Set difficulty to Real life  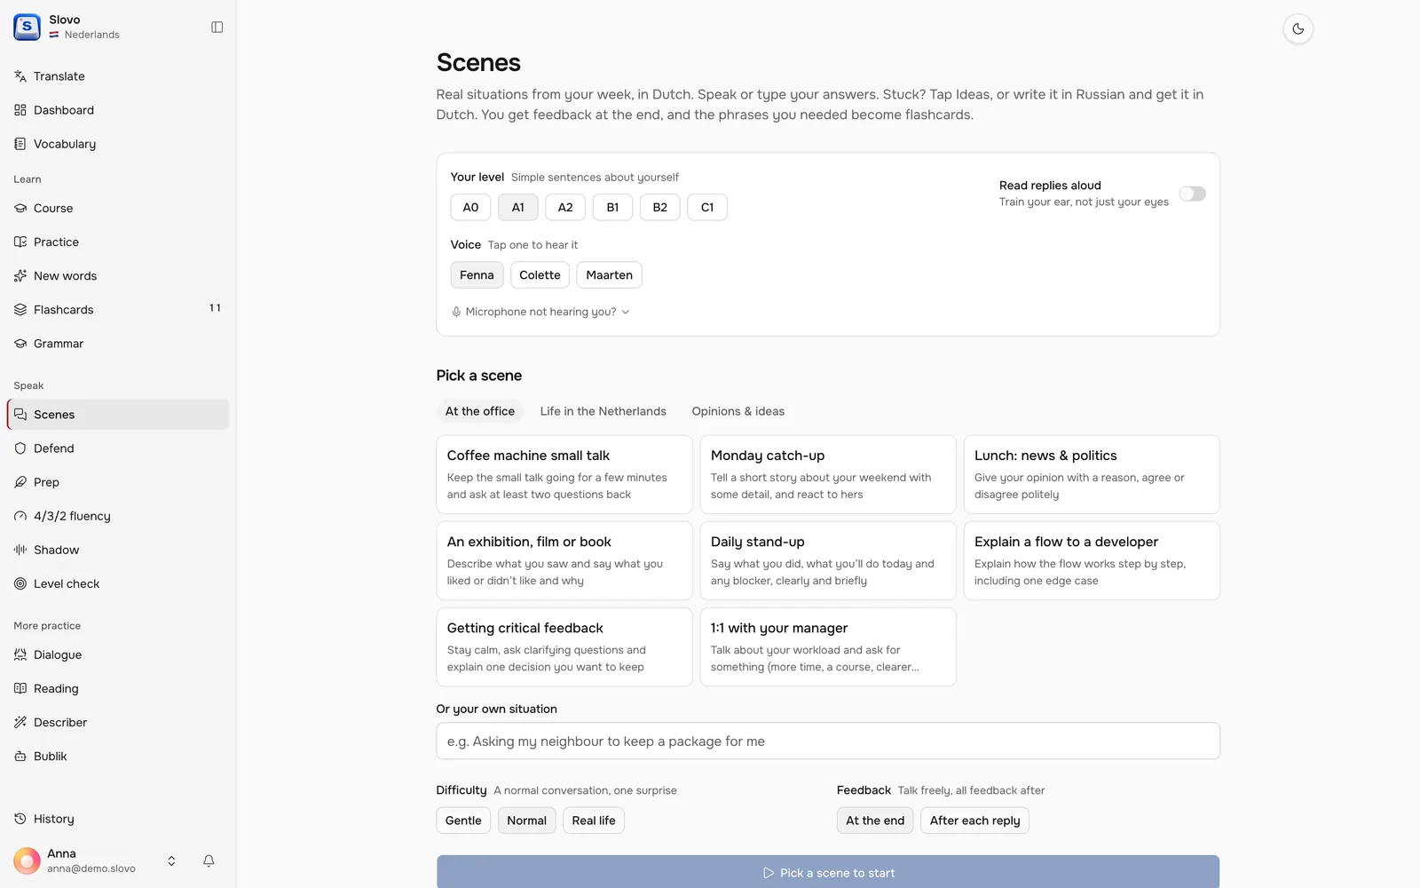[x=594, y=821]
